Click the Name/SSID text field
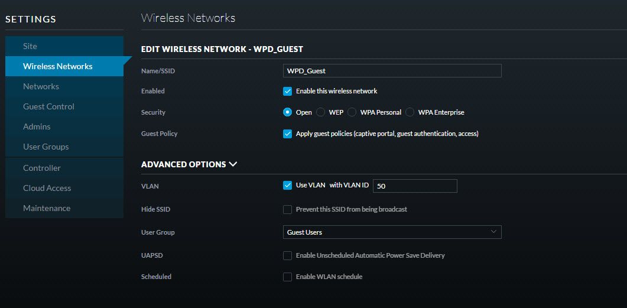The height and width of the screenshot is (308, 627). (392, 71)
